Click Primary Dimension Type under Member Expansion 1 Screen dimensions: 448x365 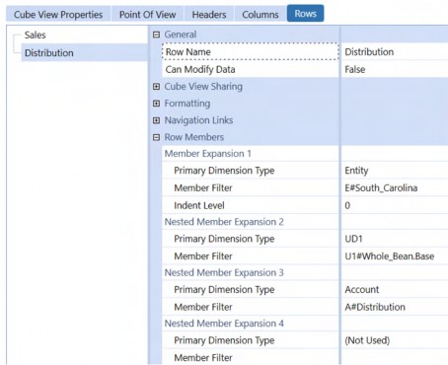[224, 171]
